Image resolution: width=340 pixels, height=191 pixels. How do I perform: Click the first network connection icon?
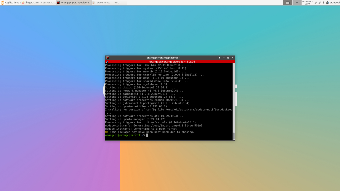pyautogui.click(x=315, y=3)
